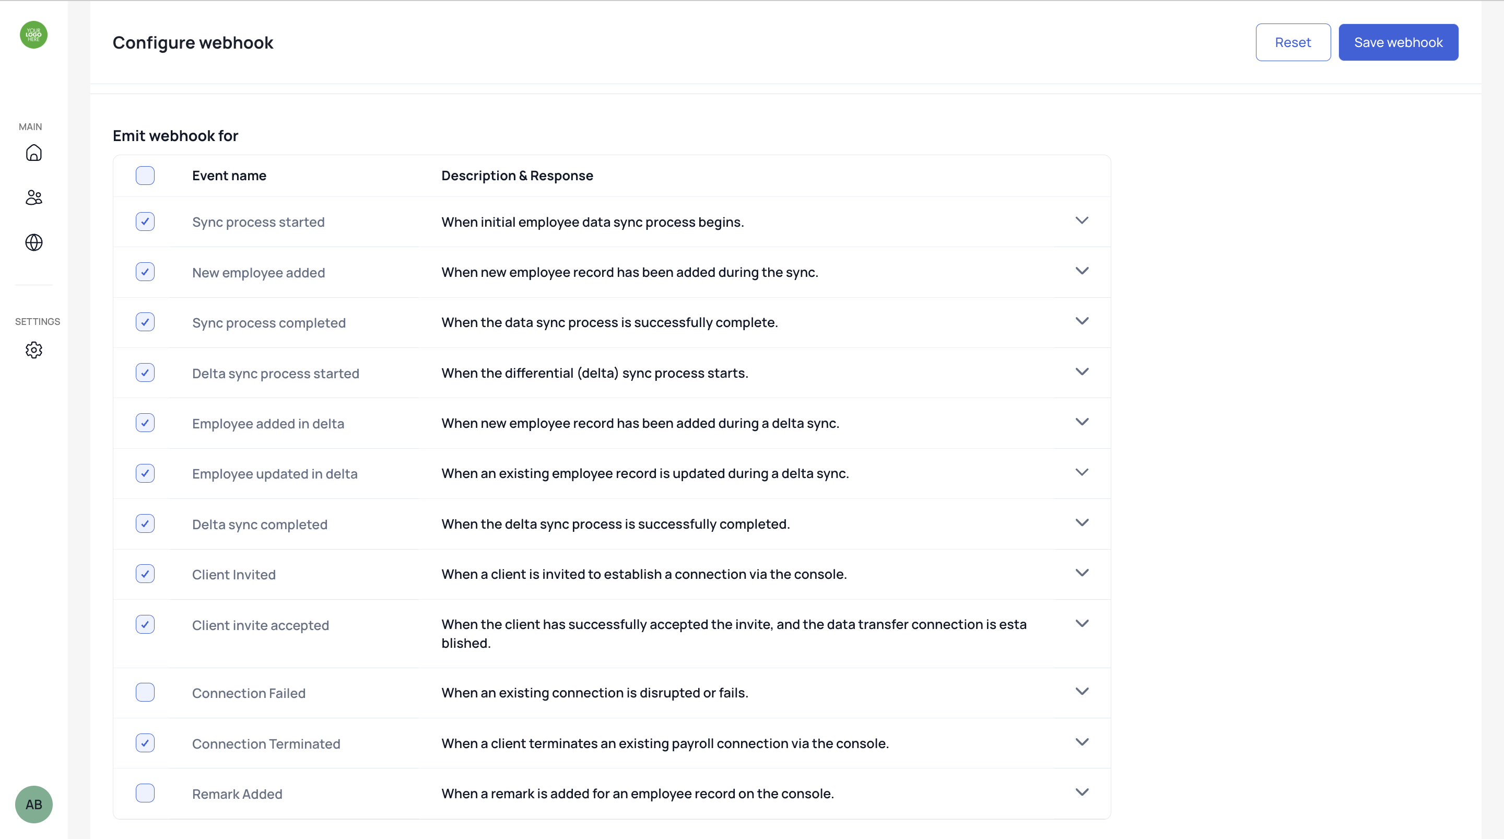Screen dimensions: 1504x839
Task: Open the employees people icon in sidebar
Action: pos(34,197)
